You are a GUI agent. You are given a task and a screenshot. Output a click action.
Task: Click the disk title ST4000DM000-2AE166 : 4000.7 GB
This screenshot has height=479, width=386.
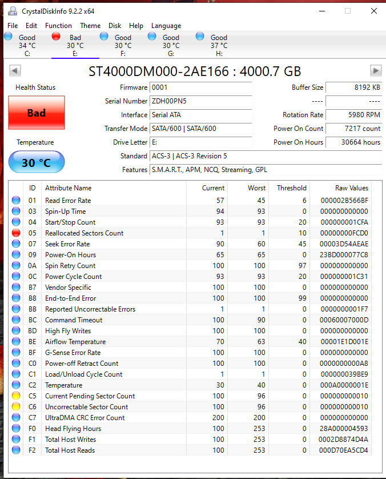[x=195, y=71]
